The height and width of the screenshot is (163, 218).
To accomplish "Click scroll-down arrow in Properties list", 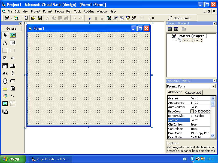I will (213, 136).
